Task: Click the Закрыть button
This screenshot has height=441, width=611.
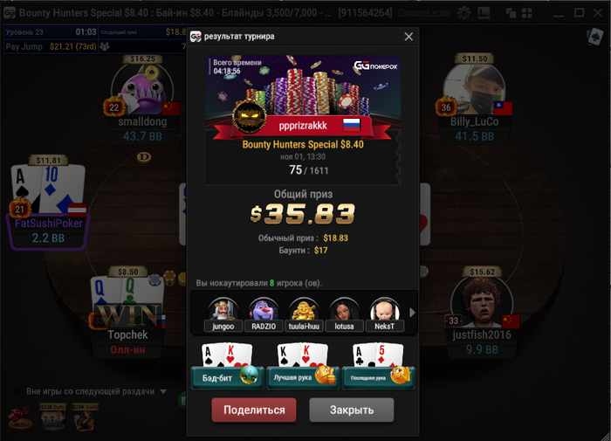Action: pos(352,410)
